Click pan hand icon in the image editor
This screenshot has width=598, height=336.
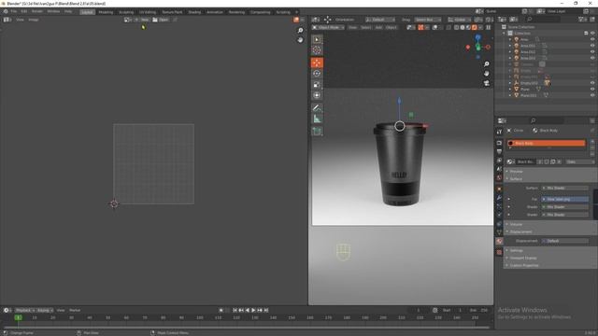pos(300,39)
